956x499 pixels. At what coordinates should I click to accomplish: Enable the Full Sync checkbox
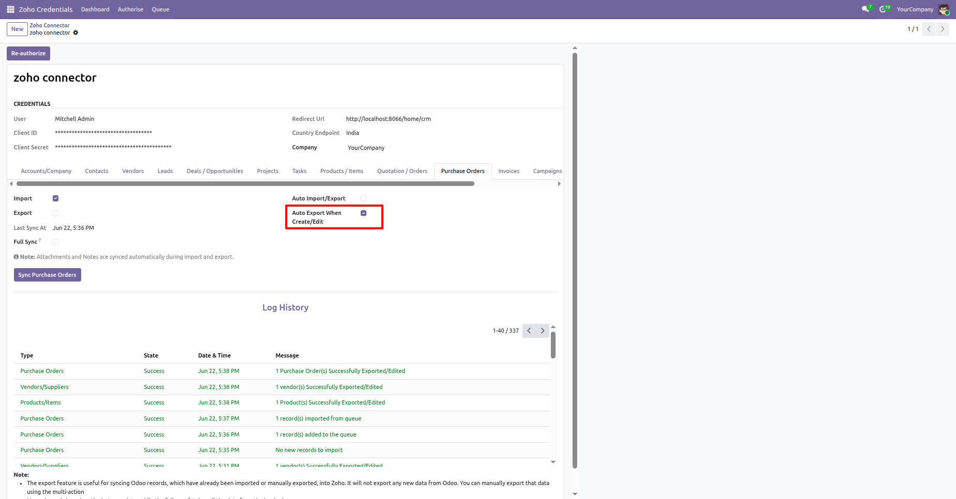click(x=56, y=242)
